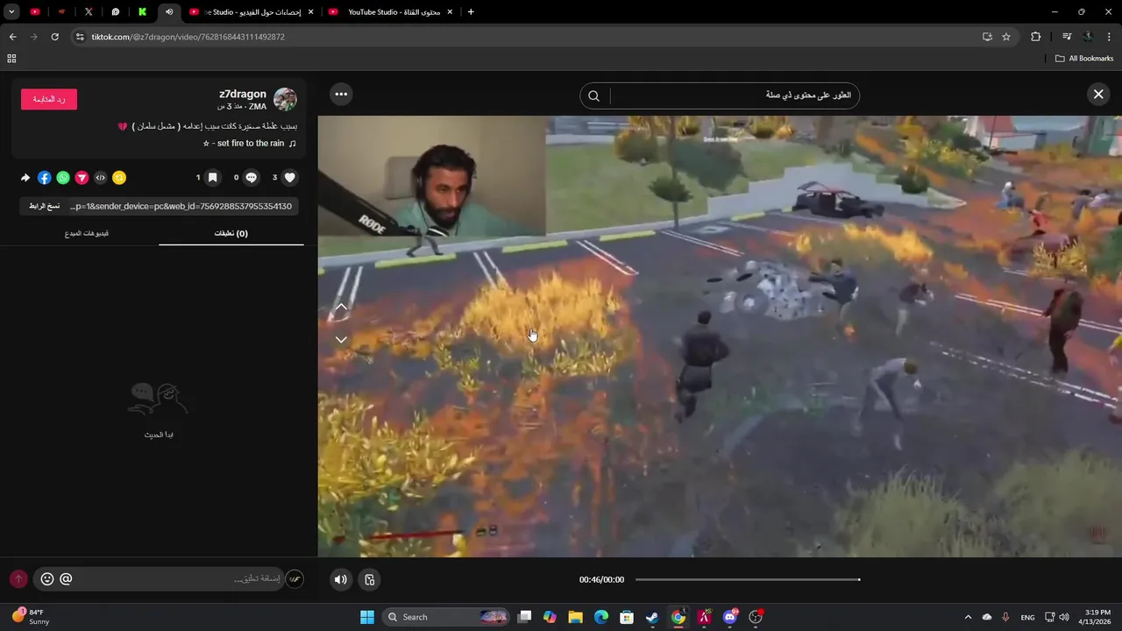Seek along the video progress bar

point(748,579)
